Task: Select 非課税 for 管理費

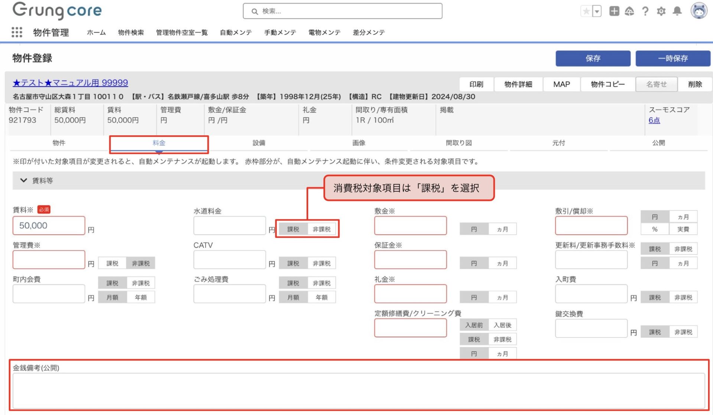Action: 141,263
